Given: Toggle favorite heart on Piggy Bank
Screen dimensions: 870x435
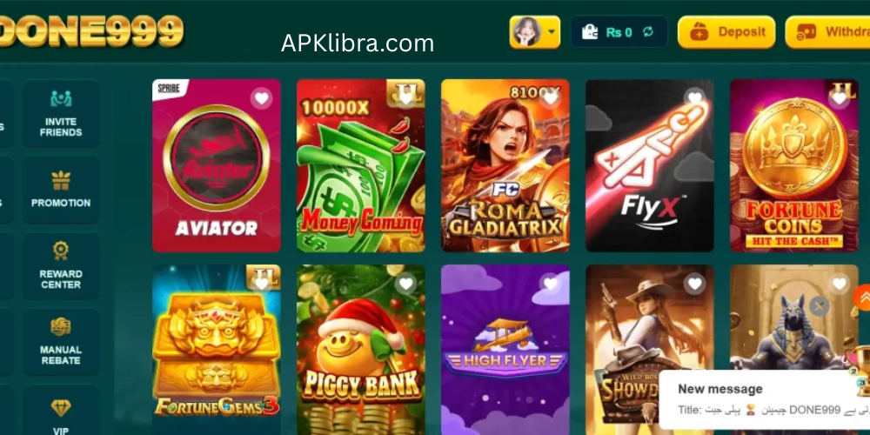Looking at the screenshot, I should [x=406, y=284].
